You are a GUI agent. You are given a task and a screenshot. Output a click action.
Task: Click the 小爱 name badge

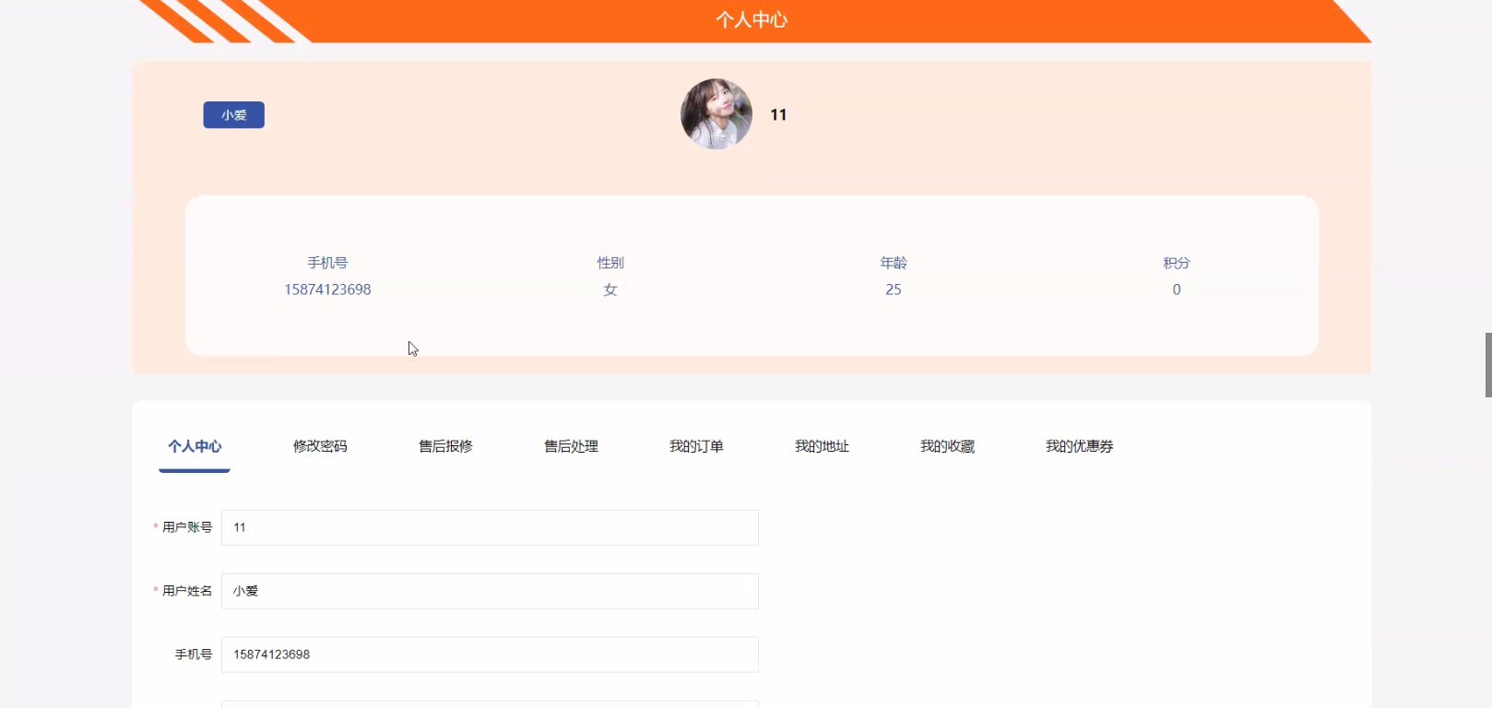[233, 115]
